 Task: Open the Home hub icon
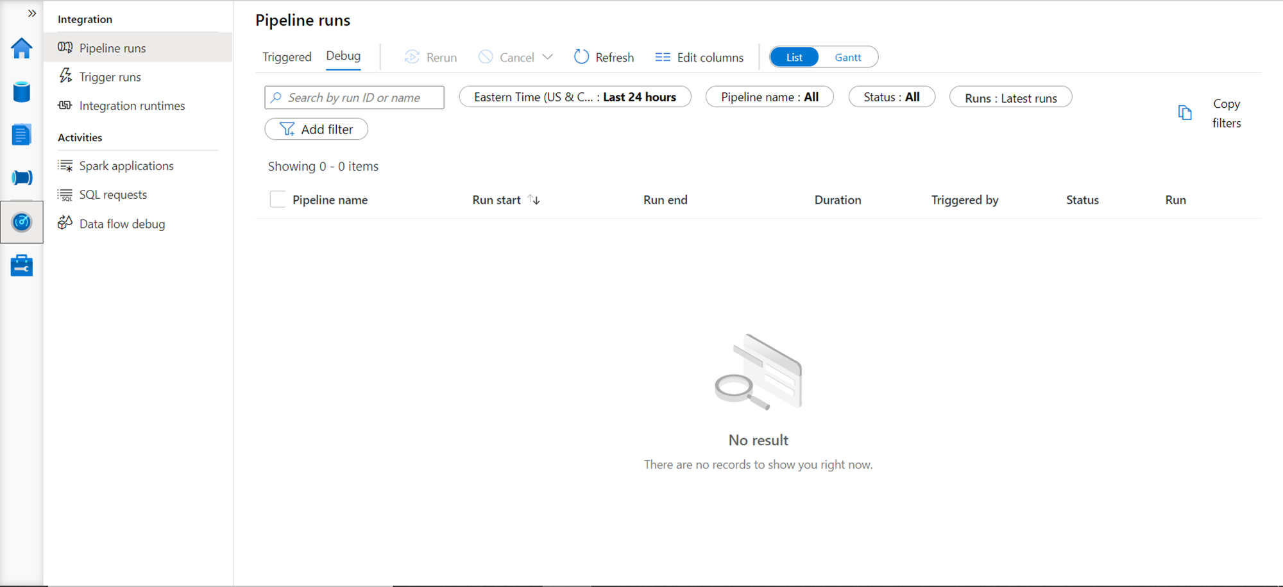click(x=22, y=48)
